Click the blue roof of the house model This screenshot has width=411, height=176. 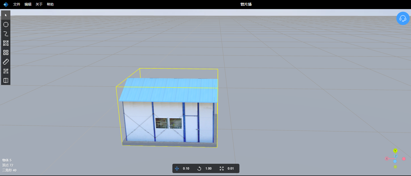pos(169,90)
